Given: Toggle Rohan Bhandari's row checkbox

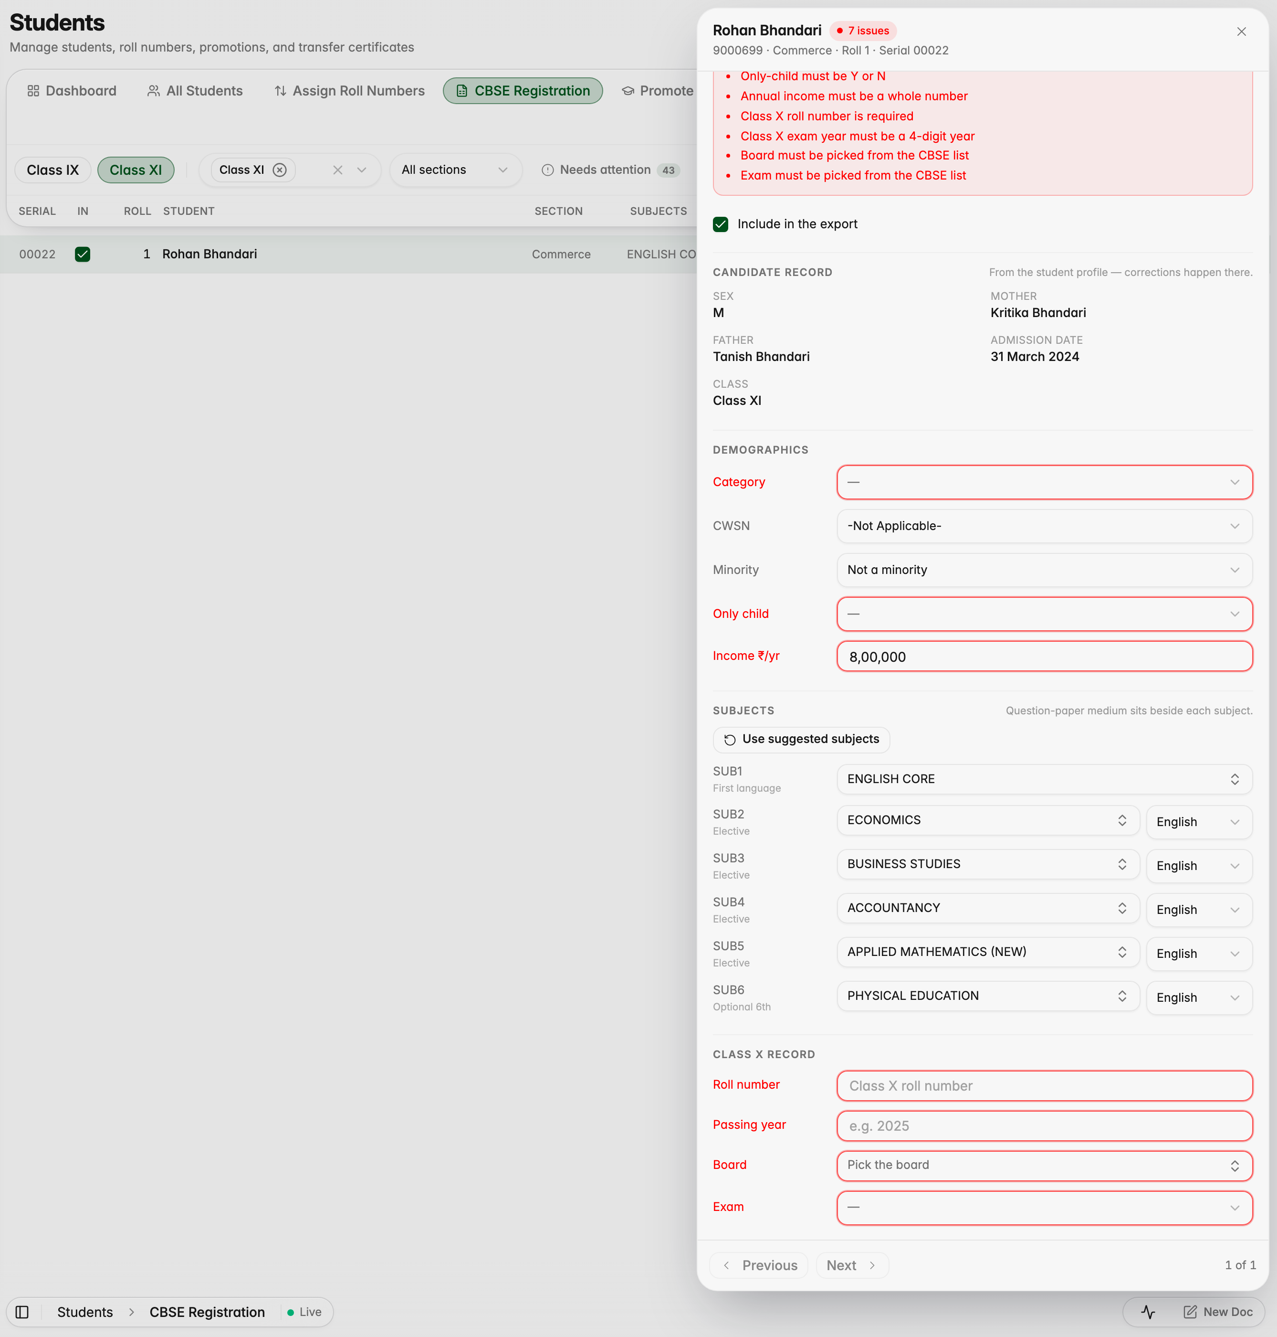Looking at the screenshot, I should tap(83, 254).
